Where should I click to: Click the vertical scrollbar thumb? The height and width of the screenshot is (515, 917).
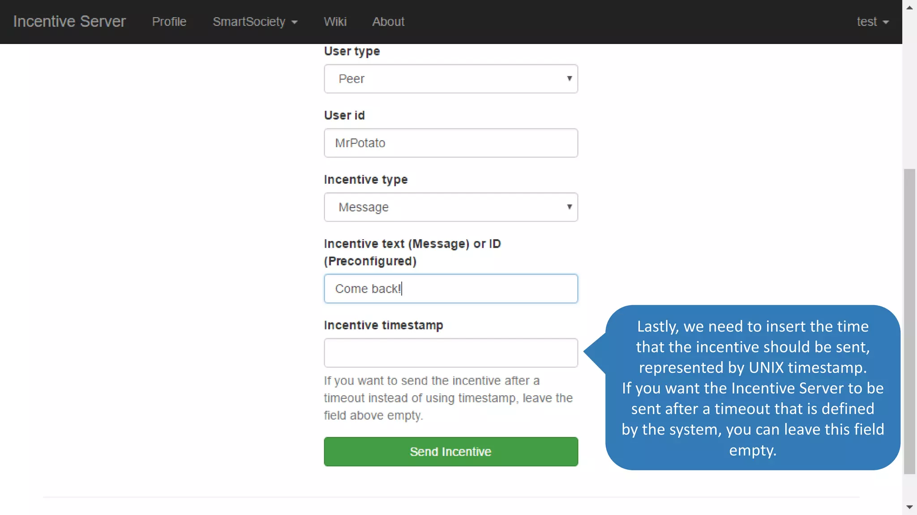coord(909,321)
